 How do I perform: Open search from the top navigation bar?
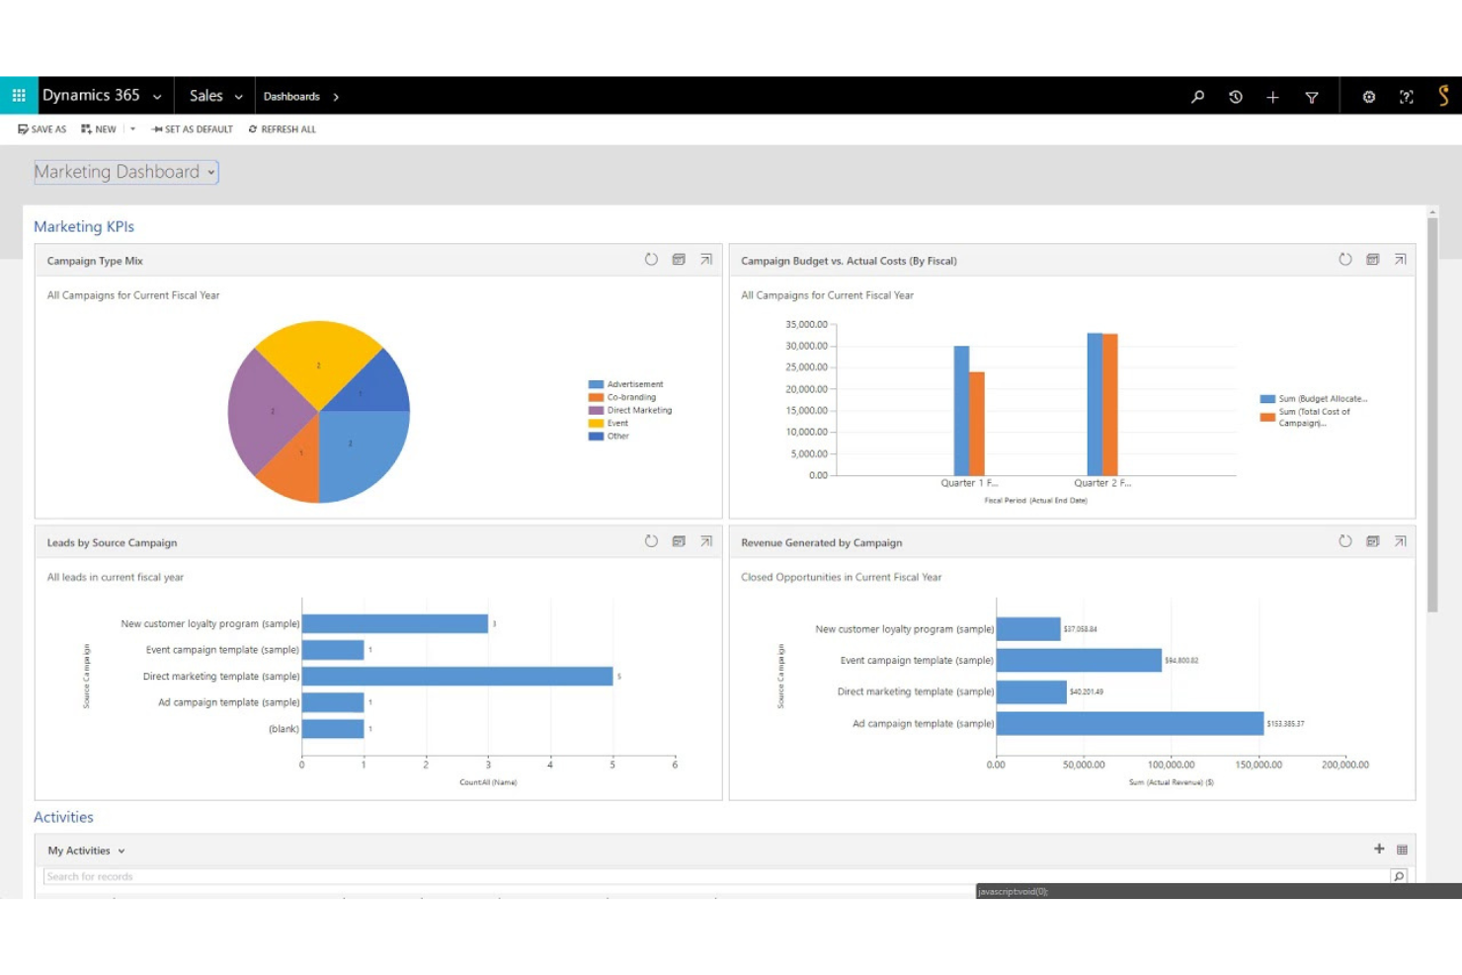1197,96
